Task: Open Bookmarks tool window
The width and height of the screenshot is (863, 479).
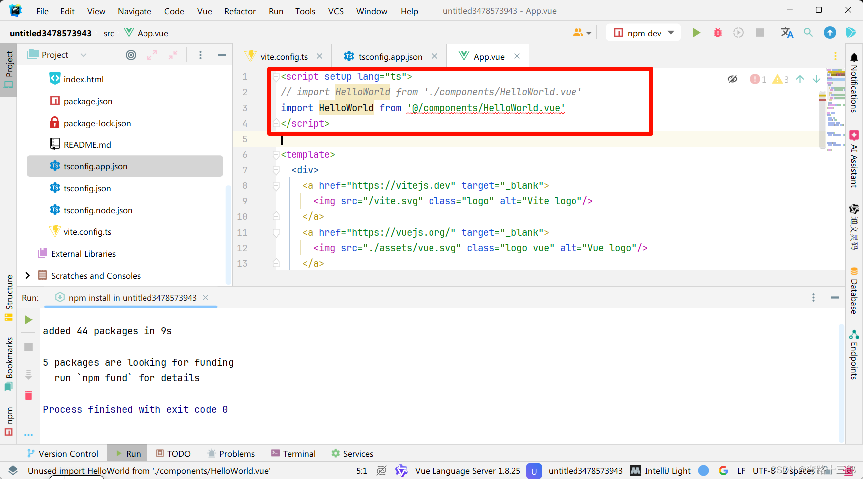Action: [9, 364]
